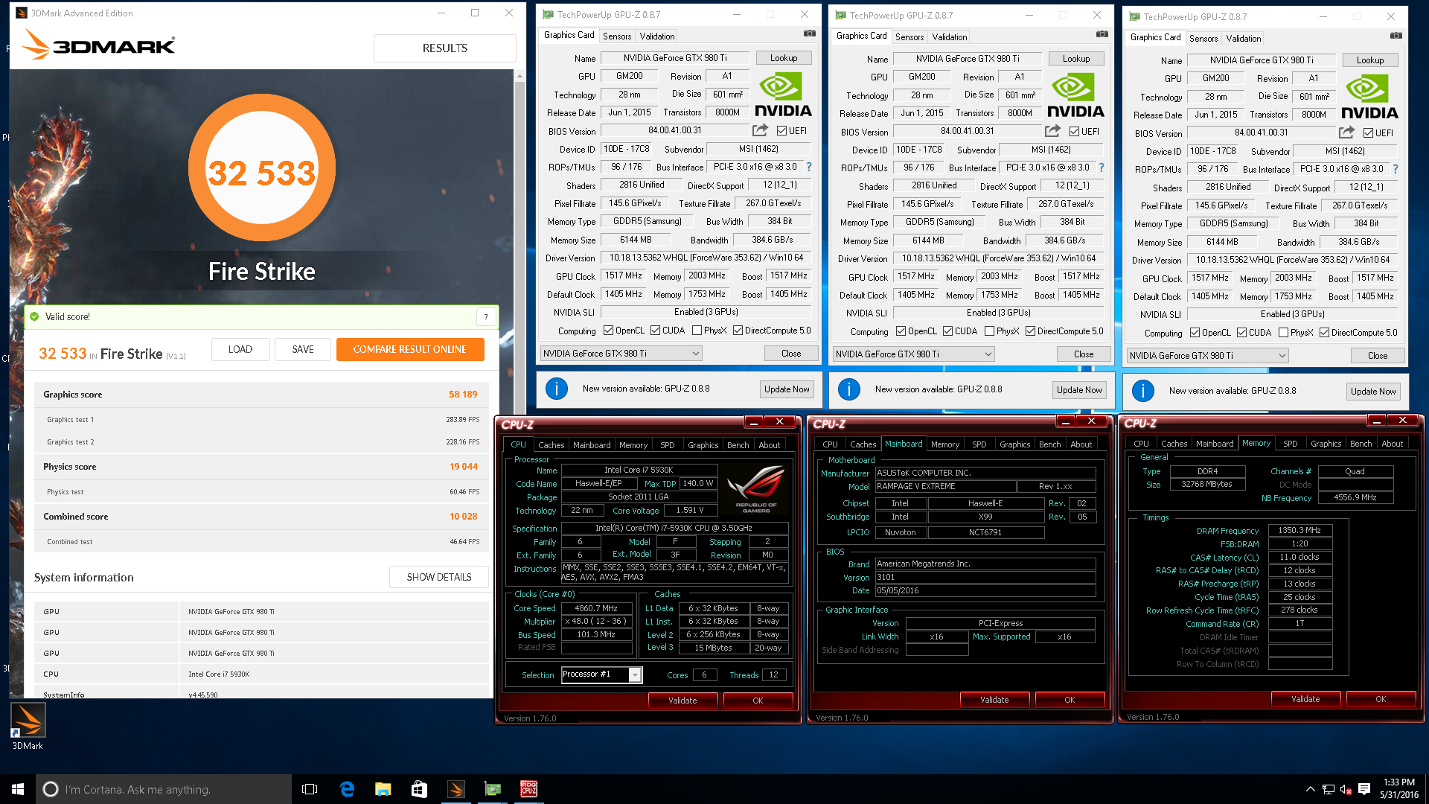Image resolution: width=1429 pixels, height=804 pixels.
Task: Click bus interface question mark in third GPU-Z
Action: (1396, 169)
